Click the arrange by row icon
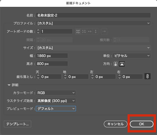This screenshot has height=135, width=157. pos(90,32)
